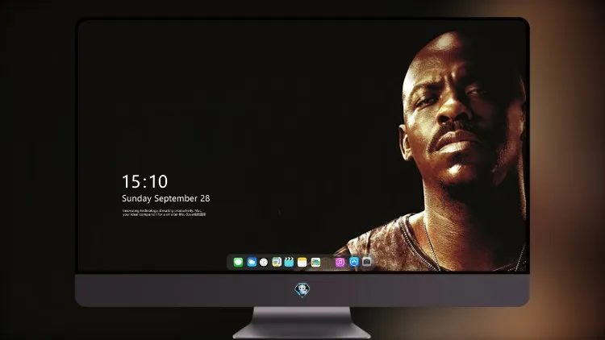Click the empty dock gap before iTunes
The image size is (605, 340).
[x=328, y=263]
